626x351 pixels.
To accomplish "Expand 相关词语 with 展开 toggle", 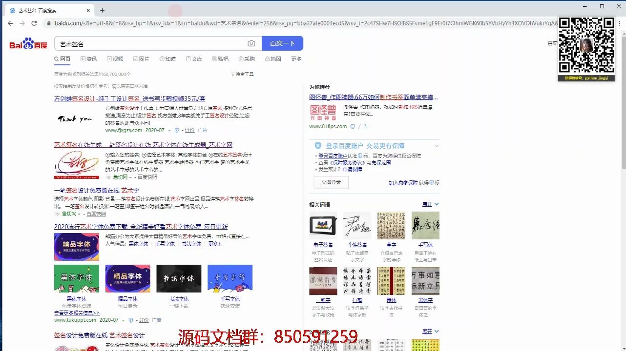I will pyautogui.click(x=431, y=204).
